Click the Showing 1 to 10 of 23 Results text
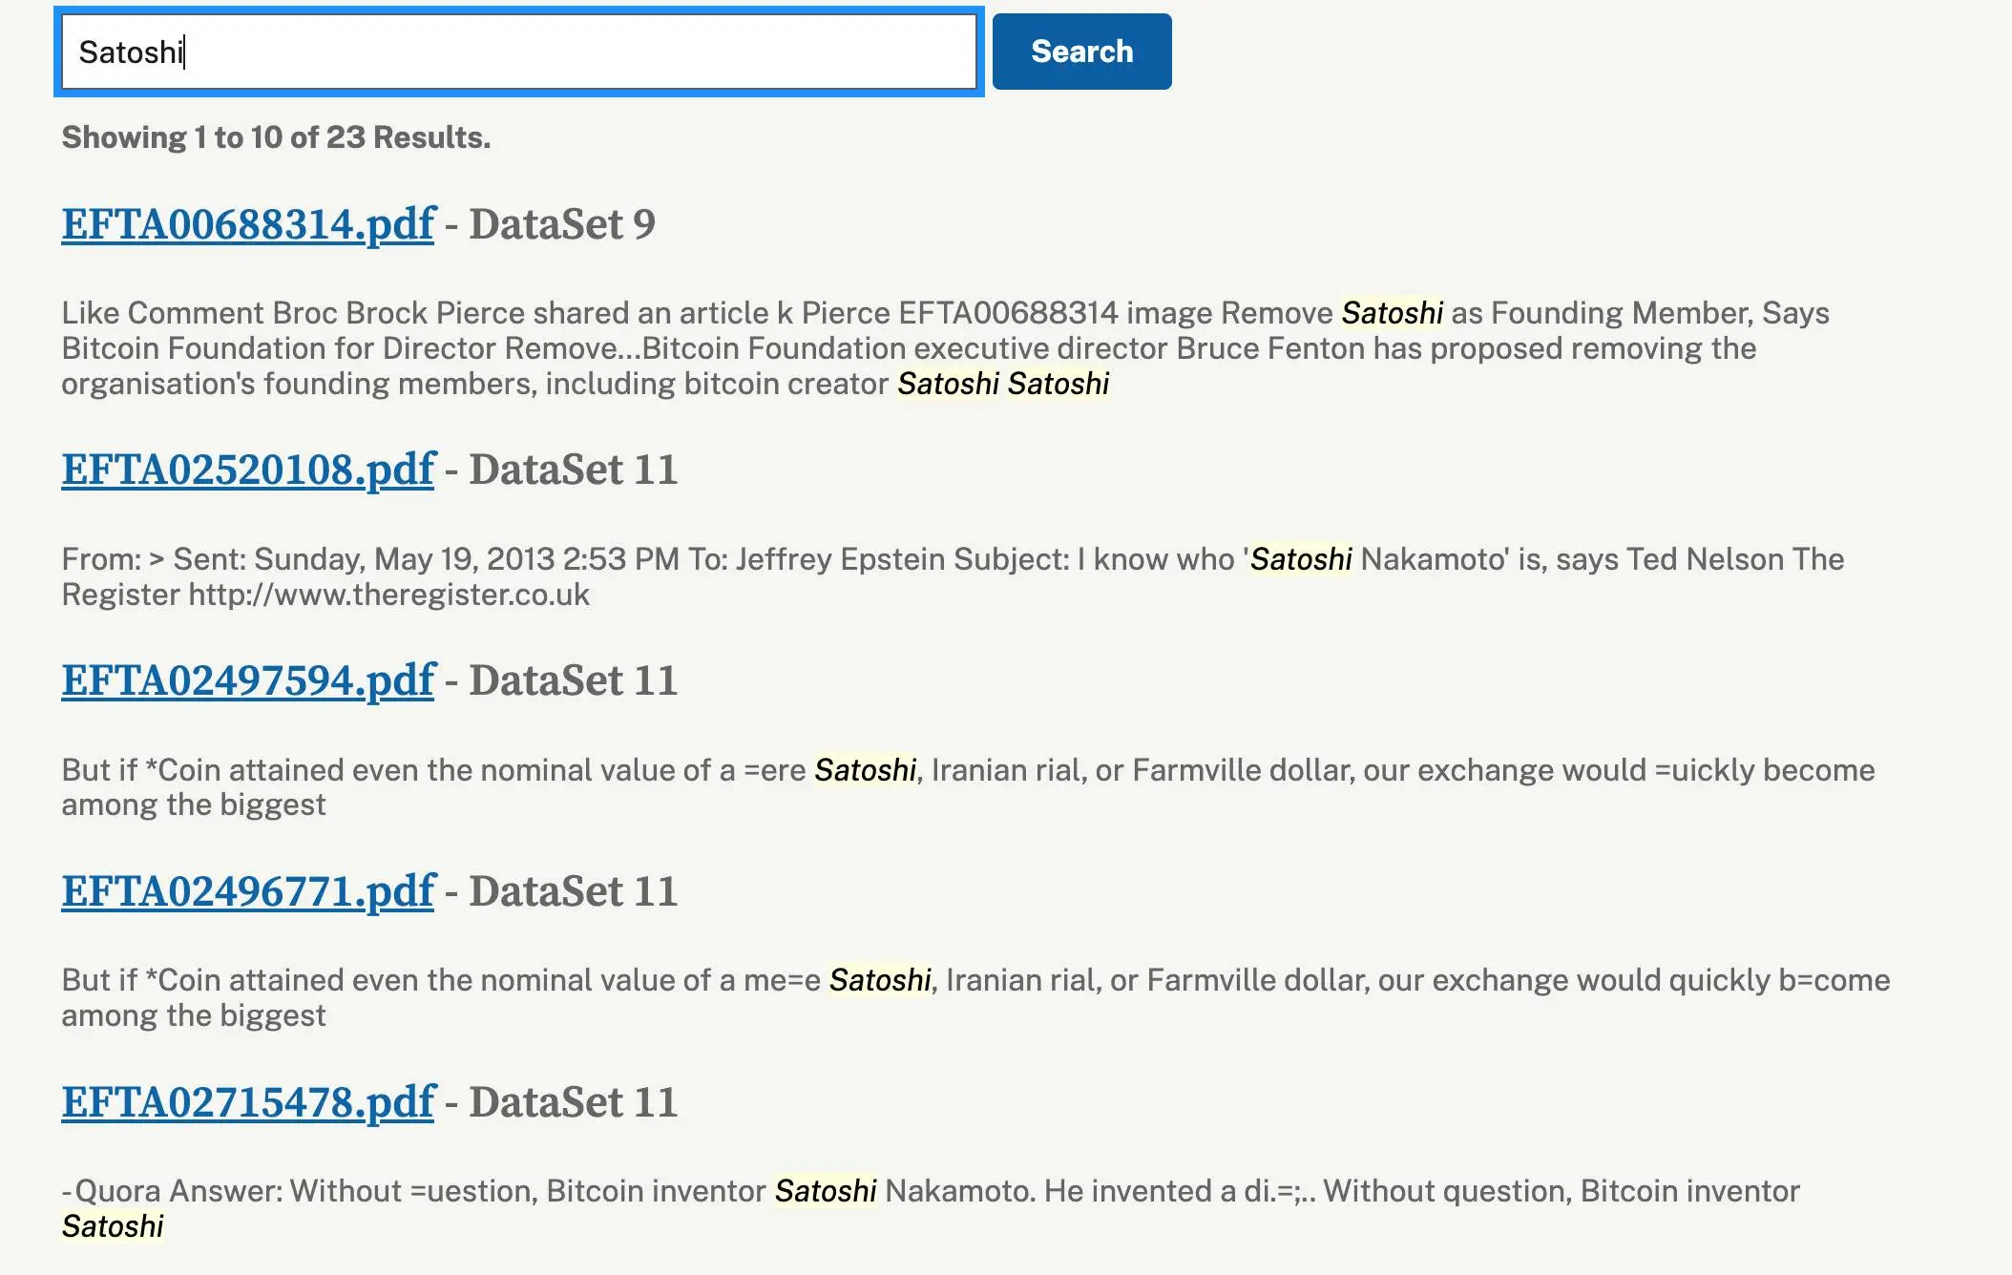The image size is (2012, 1275). click(x=275, y=137)
